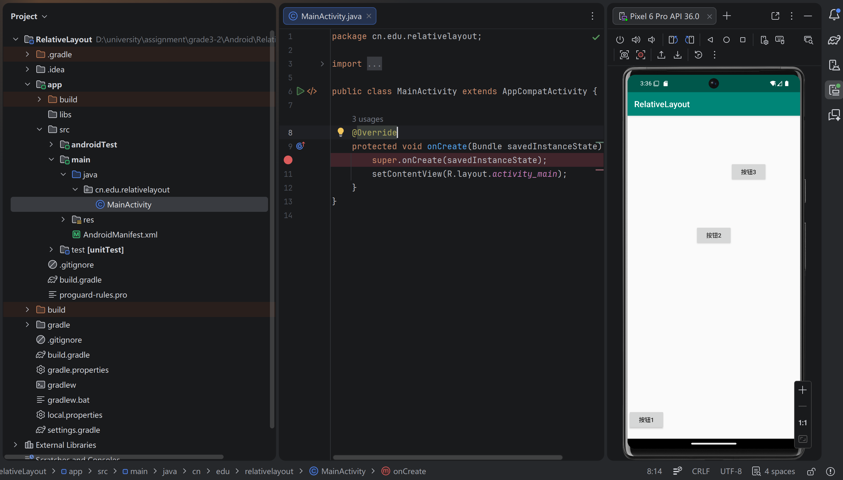The width and height of the screenshot is (843, 480).
Task: Open the UTF-8 encoding selector
Action: 731,472
